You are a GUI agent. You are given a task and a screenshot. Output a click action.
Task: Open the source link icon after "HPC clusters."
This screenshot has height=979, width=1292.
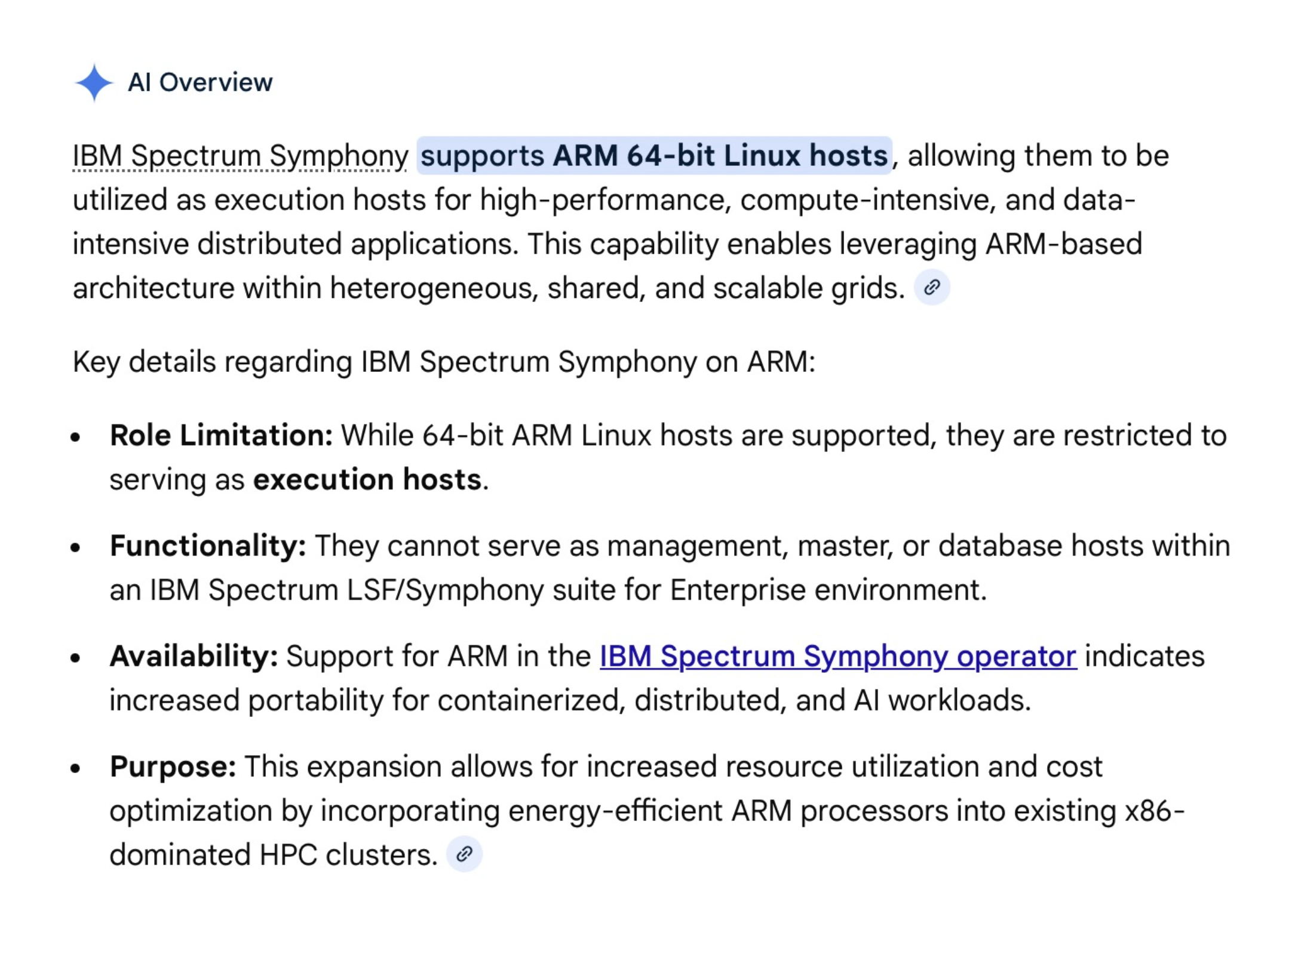coord(464,854)
